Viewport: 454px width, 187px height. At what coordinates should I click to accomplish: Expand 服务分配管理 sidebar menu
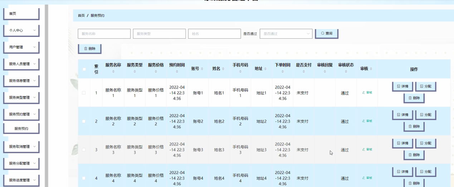coord(21,163)
